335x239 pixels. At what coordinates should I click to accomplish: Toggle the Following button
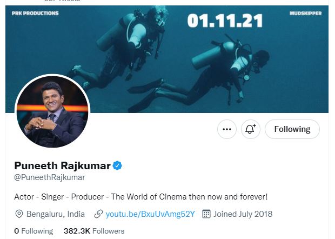(292, 129)
